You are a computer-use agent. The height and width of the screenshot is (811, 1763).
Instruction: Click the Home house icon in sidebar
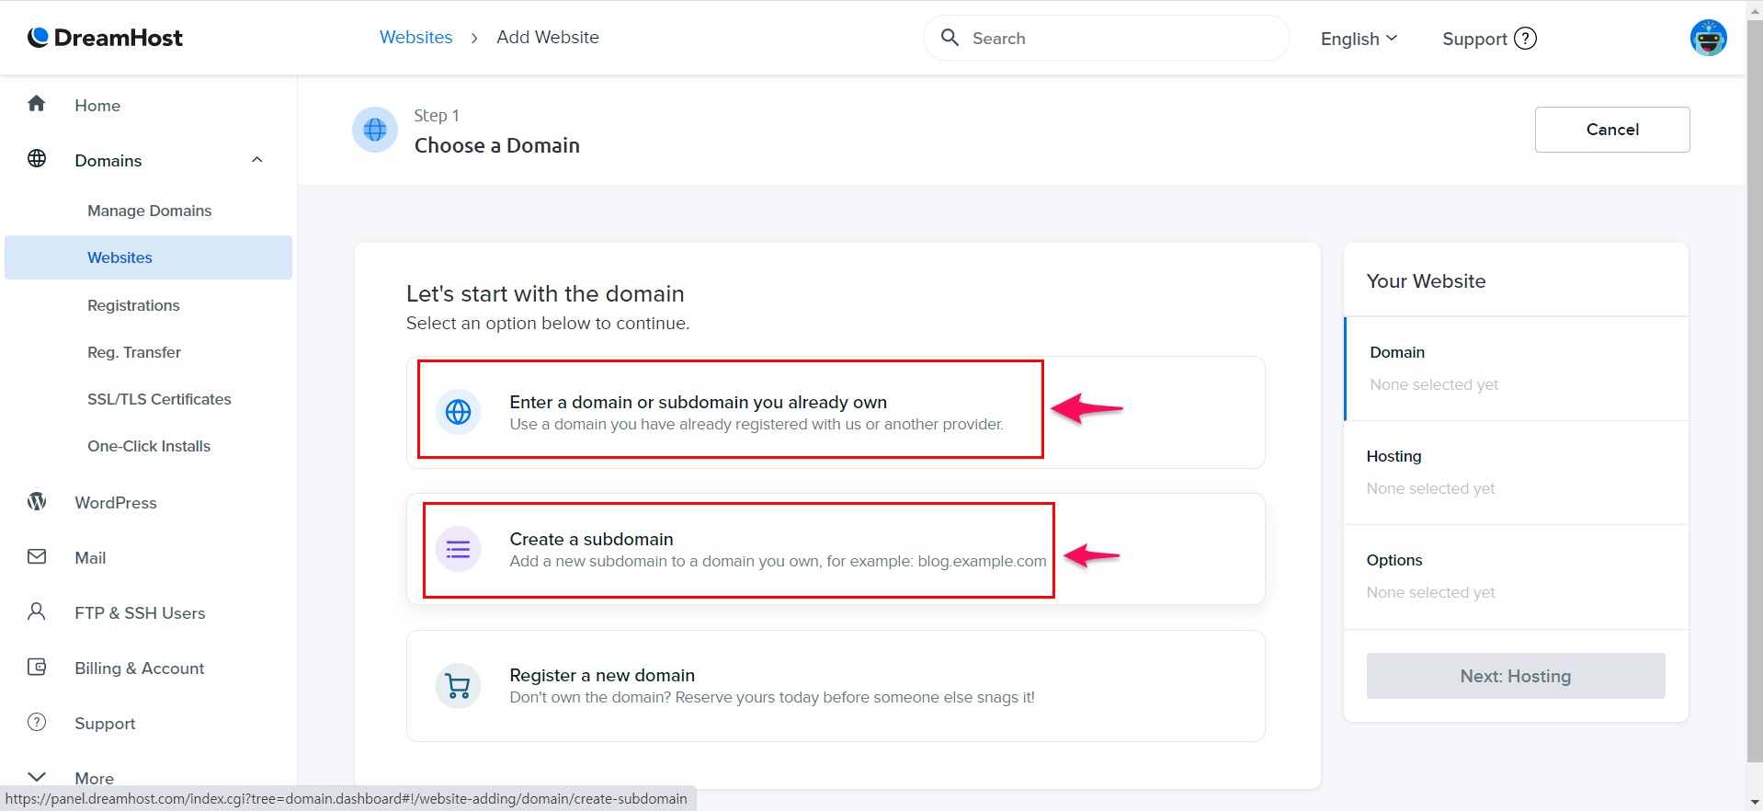tap(37, 103)
